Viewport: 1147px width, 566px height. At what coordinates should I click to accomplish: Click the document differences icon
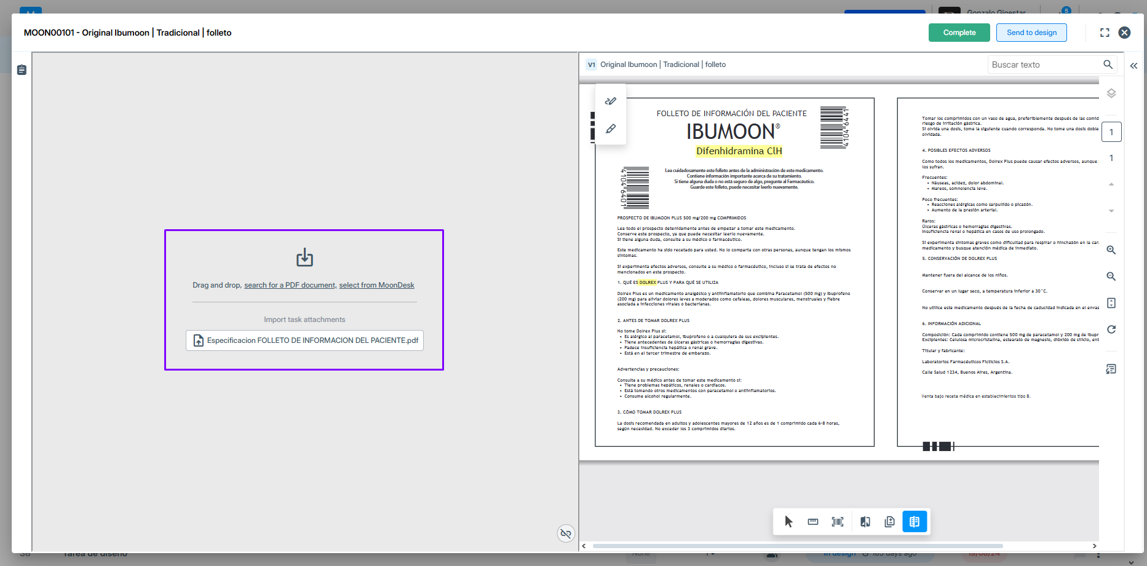click(x=890, y=522)
